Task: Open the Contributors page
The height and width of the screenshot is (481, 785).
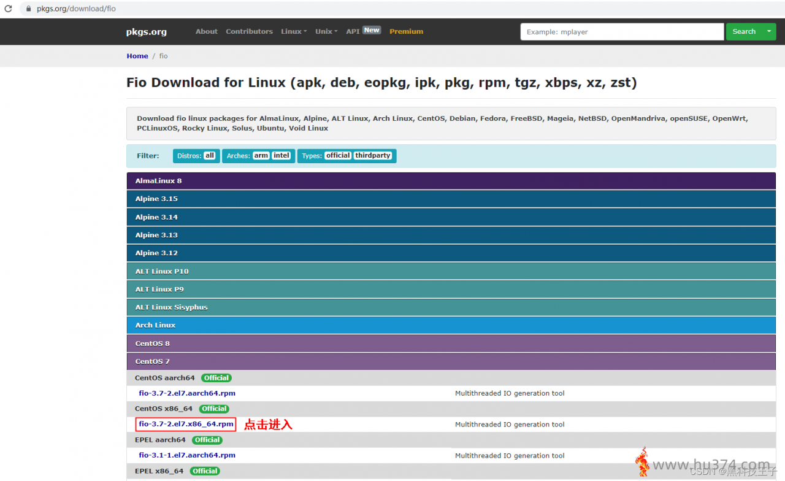Action: click(249, 31)
